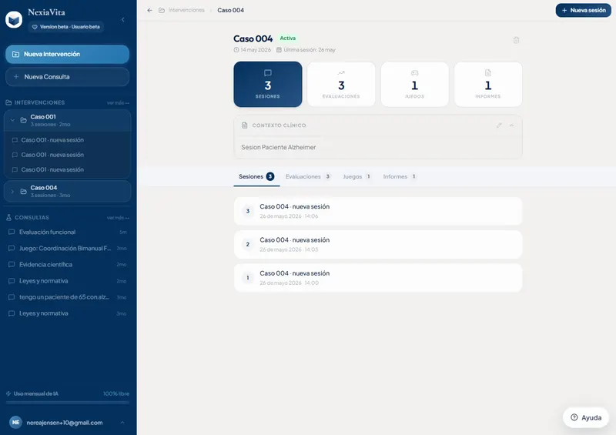The image size is (616, 435).
Task: Click the chat icon beside Evaluación funcional
Action: point(12,233)
